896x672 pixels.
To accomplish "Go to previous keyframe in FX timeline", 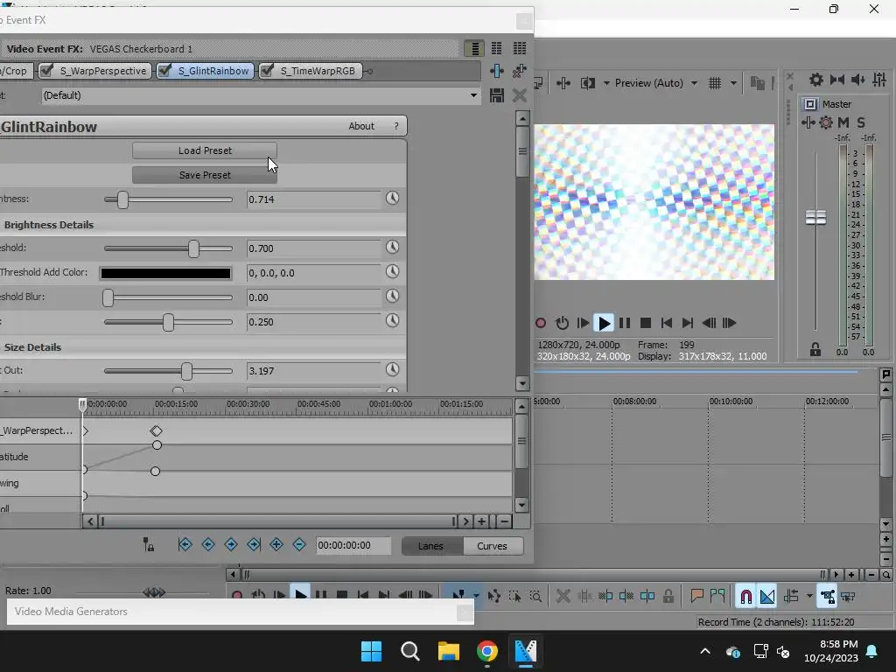I will [208, 544].
